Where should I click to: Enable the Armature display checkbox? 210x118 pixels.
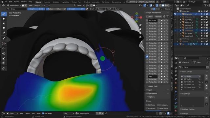pyautogui.click(x=147, y=108)
